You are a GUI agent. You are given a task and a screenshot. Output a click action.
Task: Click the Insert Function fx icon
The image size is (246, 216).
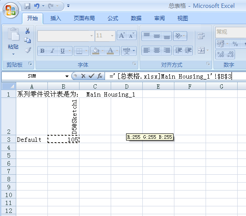pos(99,76)
